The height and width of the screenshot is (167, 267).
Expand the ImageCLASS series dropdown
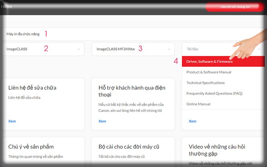[43, 49]
